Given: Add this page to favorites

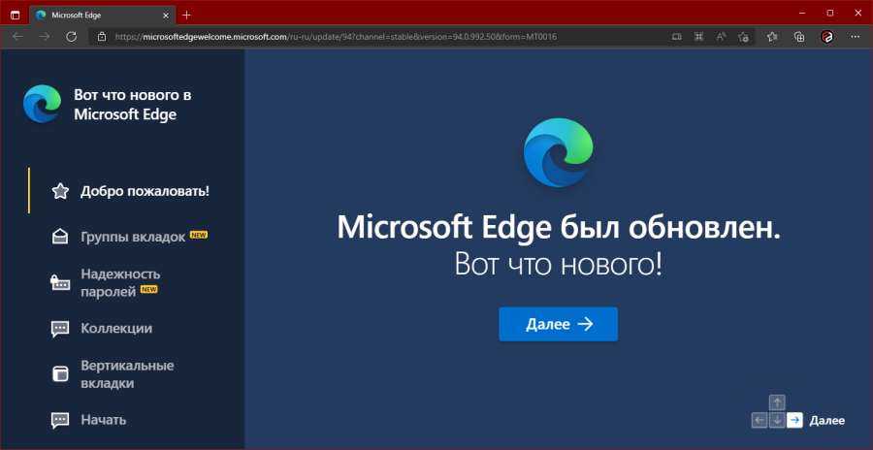Looking at the screenshot, I should point(743,37).
